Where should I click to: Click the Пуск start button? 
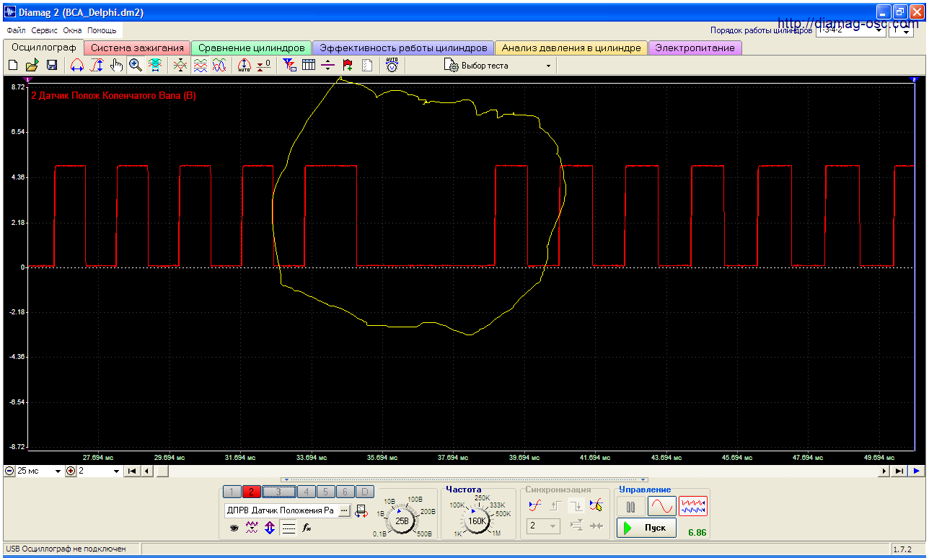click(647, 528)
